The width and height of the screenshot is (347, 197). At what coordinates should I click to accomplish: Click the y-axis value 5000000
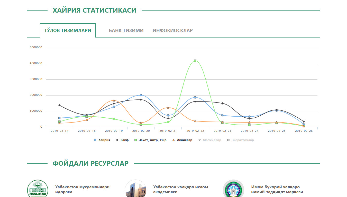[x=36, y=48]
